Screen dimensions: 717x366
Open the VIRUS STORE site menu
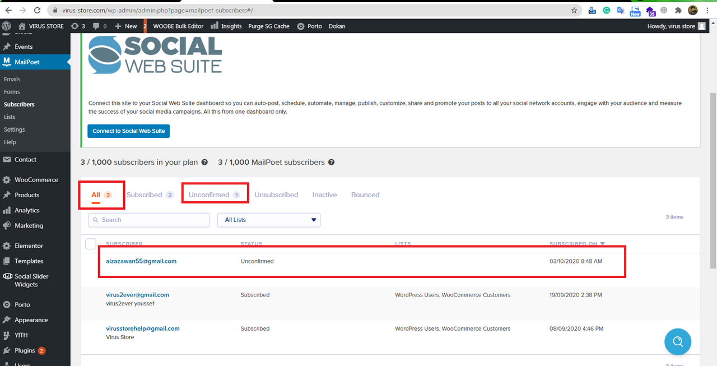click(x=41, y=26)
